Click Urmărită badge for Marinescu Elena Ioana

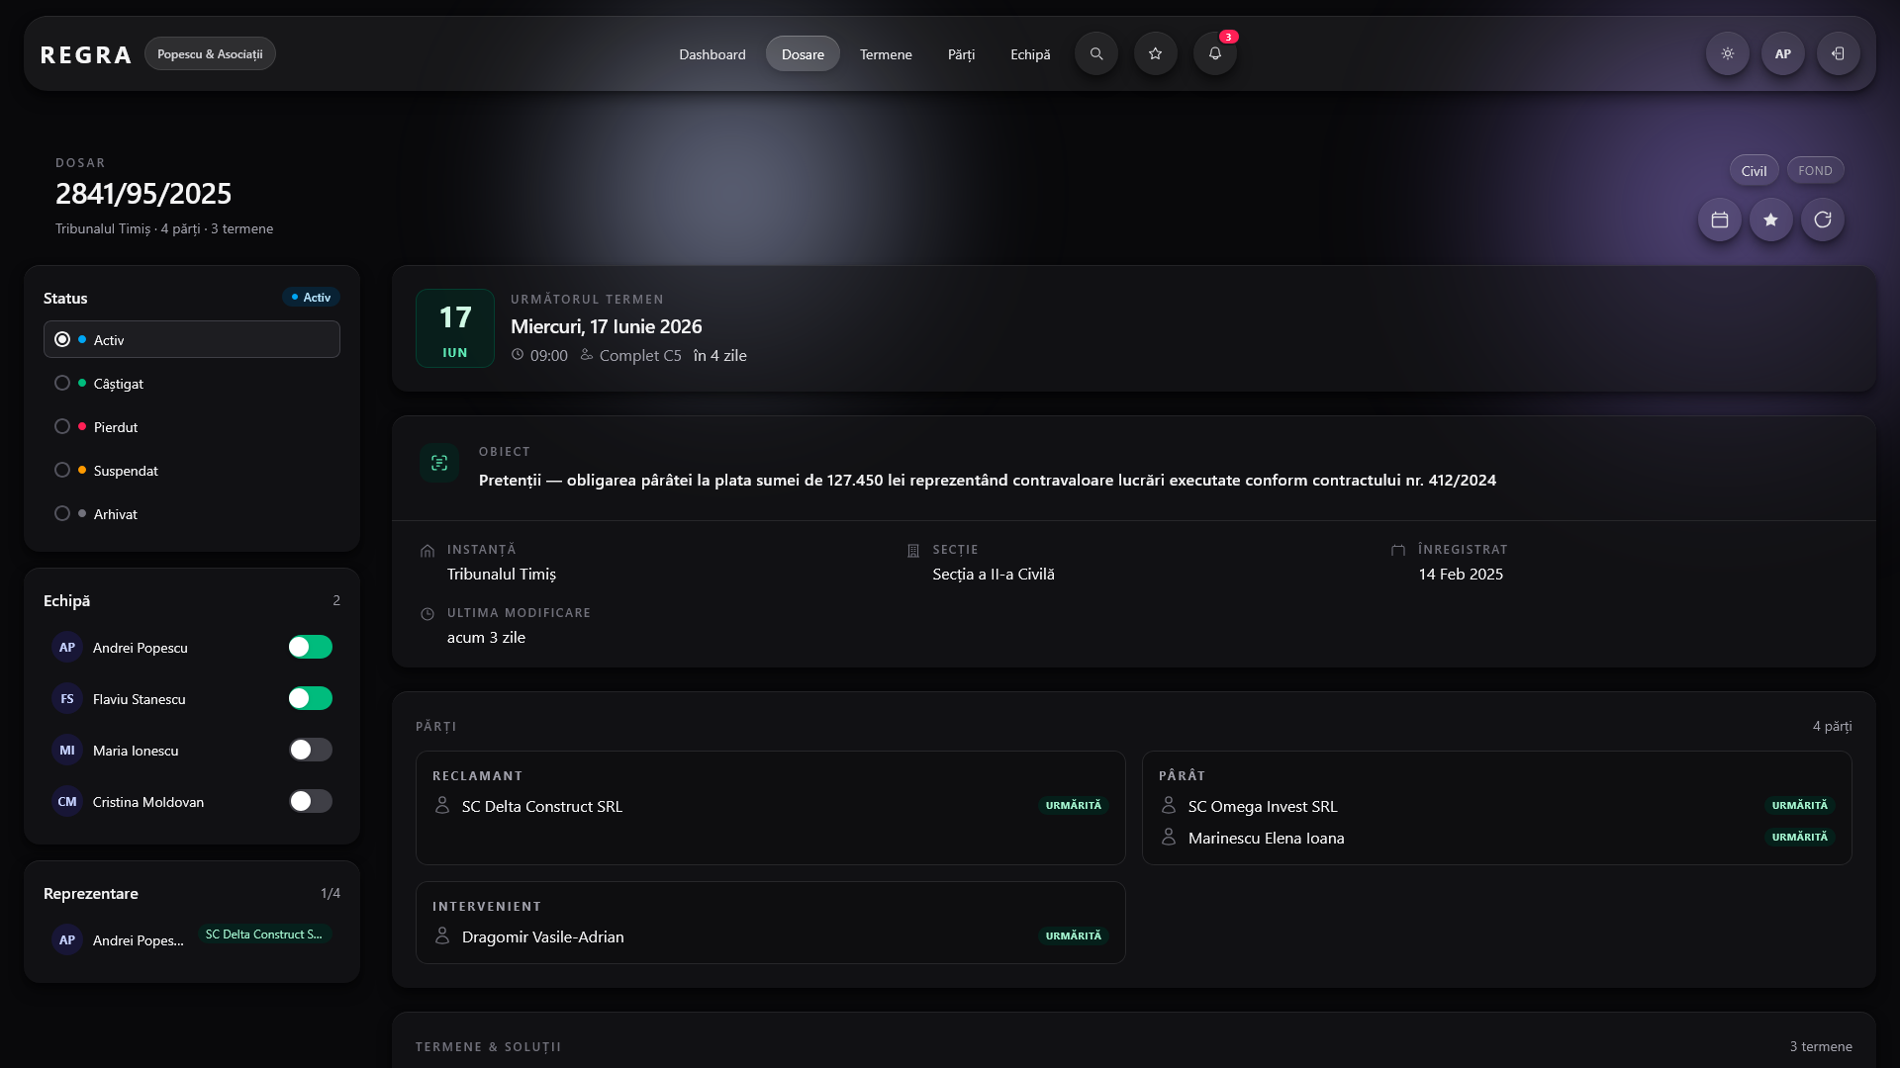(x=1800, y=838)
